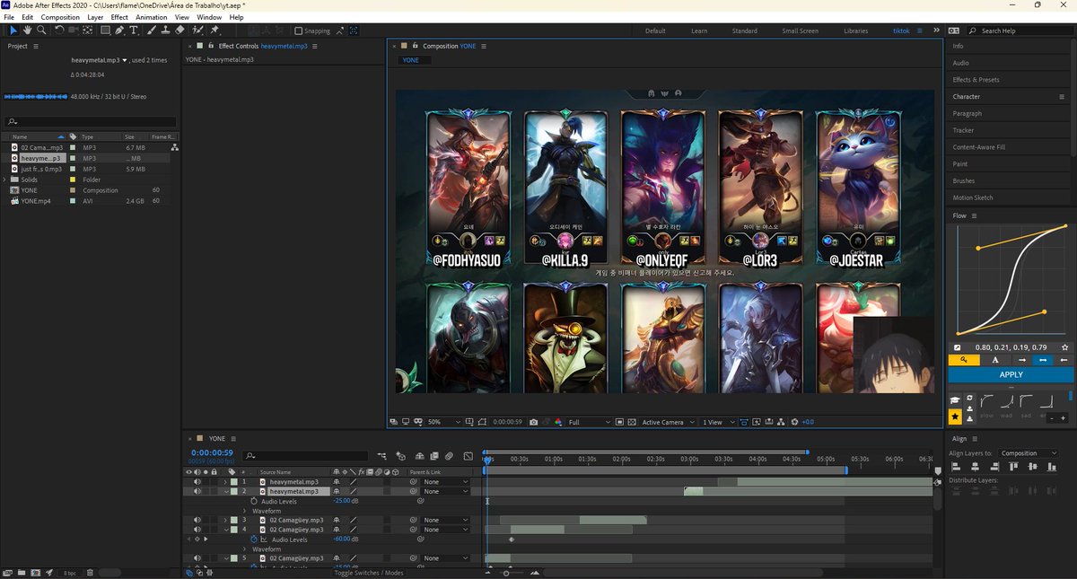Select the Hand tool
The image size is (1077, 579).
click(27, 30)
